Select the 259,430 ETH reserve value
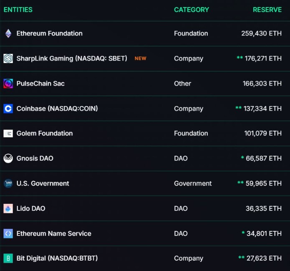290x271 pixels. point(262,33)
